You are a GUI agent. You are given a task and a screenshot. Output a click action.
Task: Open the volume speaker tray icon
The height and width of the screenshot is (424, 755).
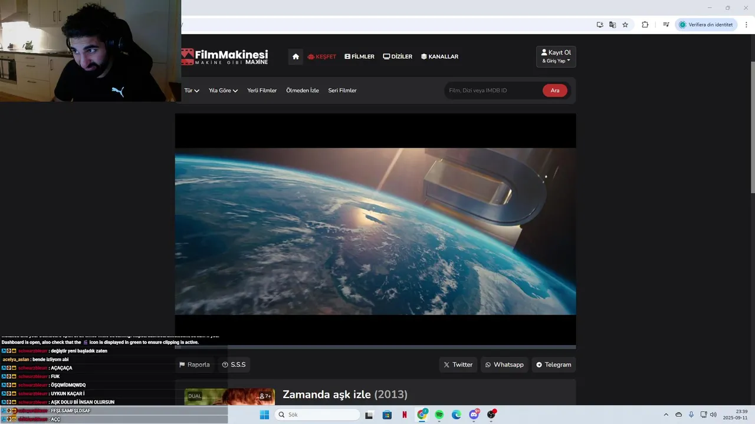(x=713, y=415)
